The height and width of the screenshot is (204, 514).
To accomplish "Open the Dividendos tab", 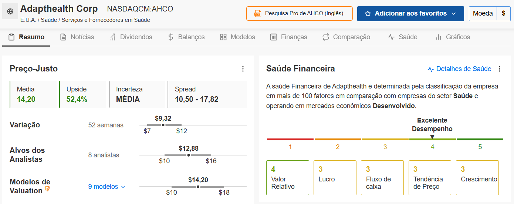I will pyautogui.click(x=131, y=37).
